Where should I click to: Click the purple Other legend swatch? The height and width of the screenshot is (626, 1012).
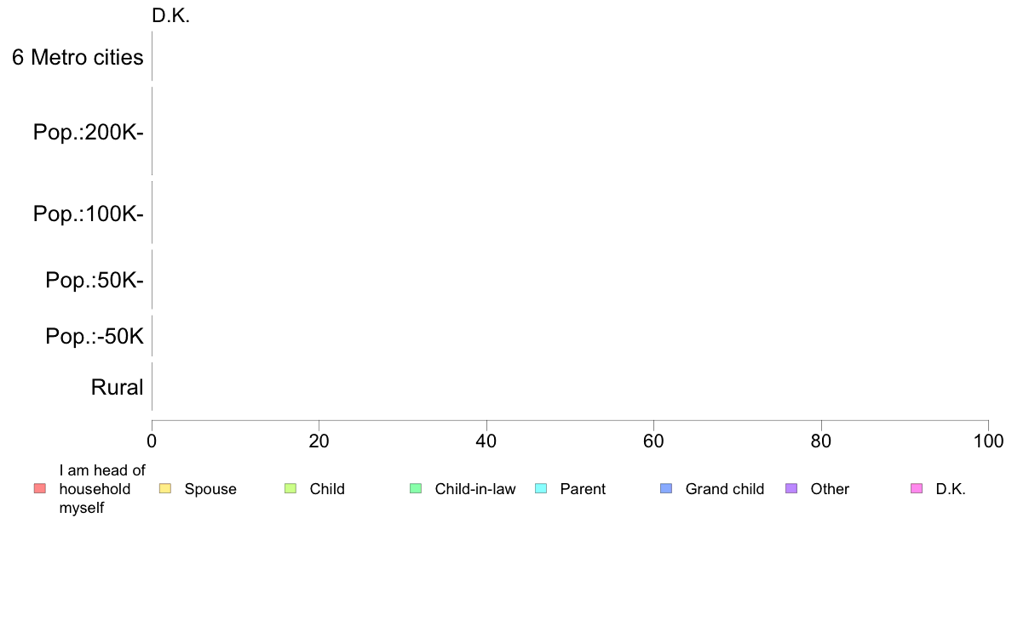791,489
